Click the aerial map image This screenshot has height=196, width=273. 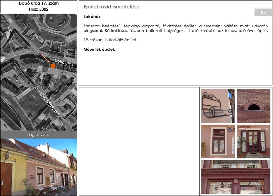click(39, 72)
